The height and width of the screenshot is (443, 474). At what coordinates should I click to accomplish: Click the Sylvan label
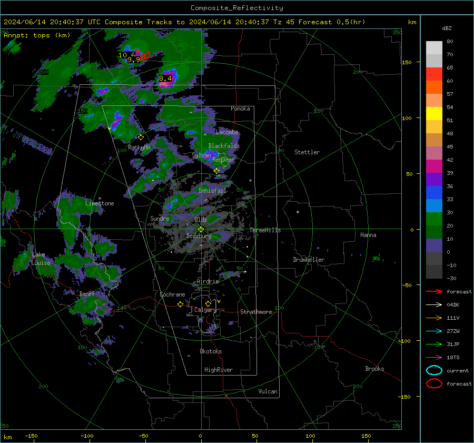(x=201, y=155)
